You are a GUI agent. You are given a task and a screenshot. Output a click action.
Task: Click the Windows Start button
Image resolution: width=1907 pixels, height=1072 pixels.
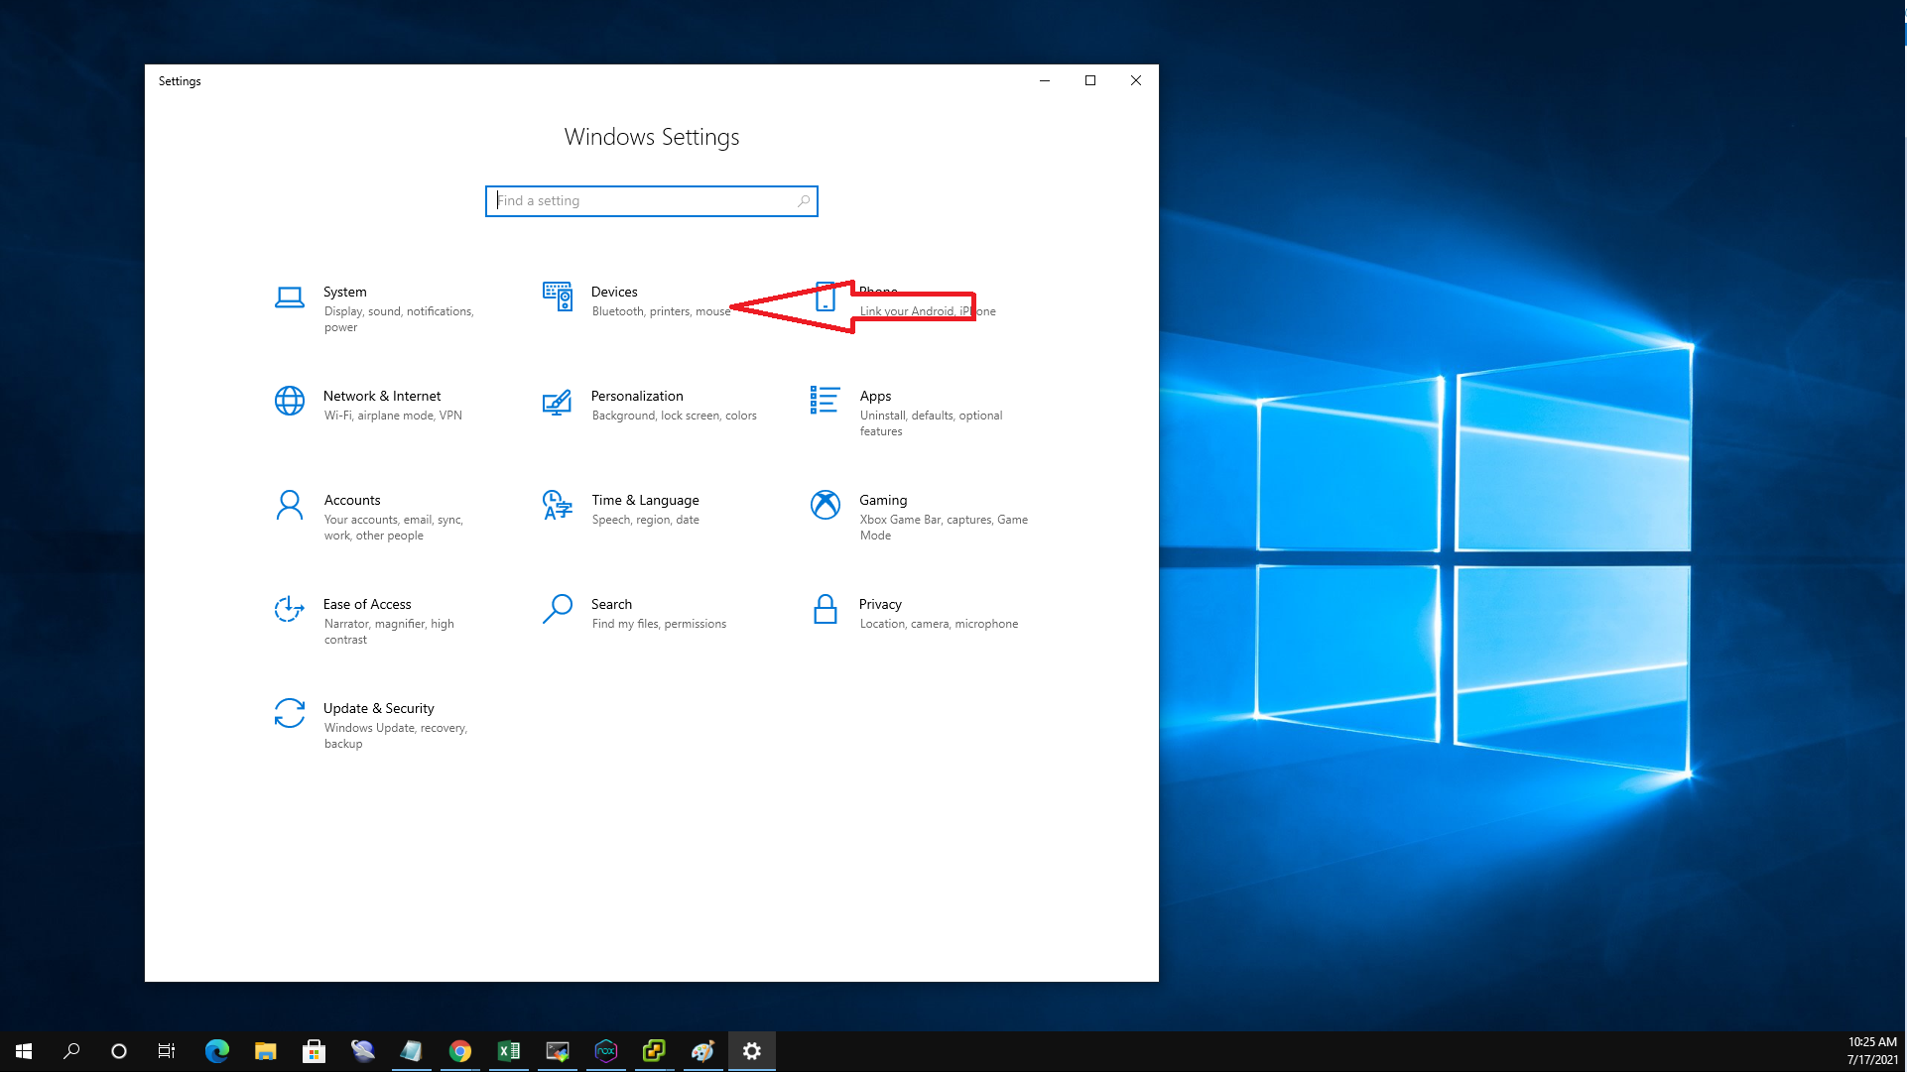pos(24,1051)
